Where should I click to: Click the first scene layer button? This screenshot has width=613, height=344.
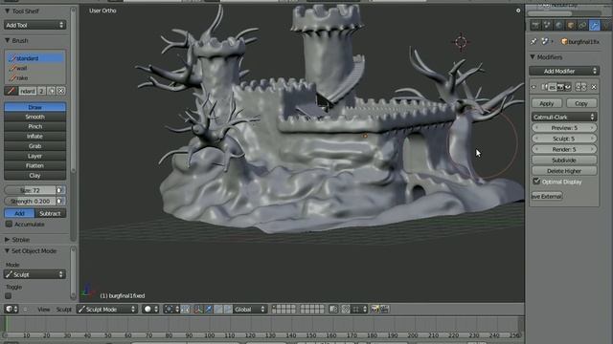coord(274,307)
